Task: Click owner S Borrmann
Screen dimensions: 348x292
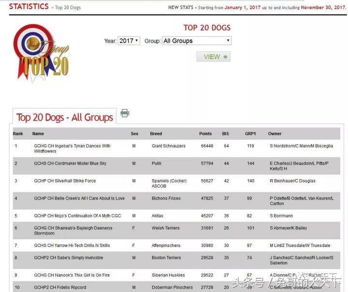Action: 281,215
